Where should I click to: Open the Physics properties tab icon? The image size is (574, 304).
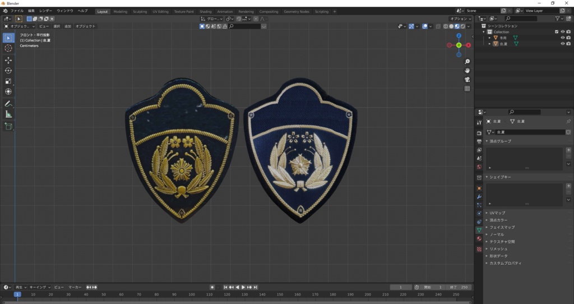click(x=479, y=213)
